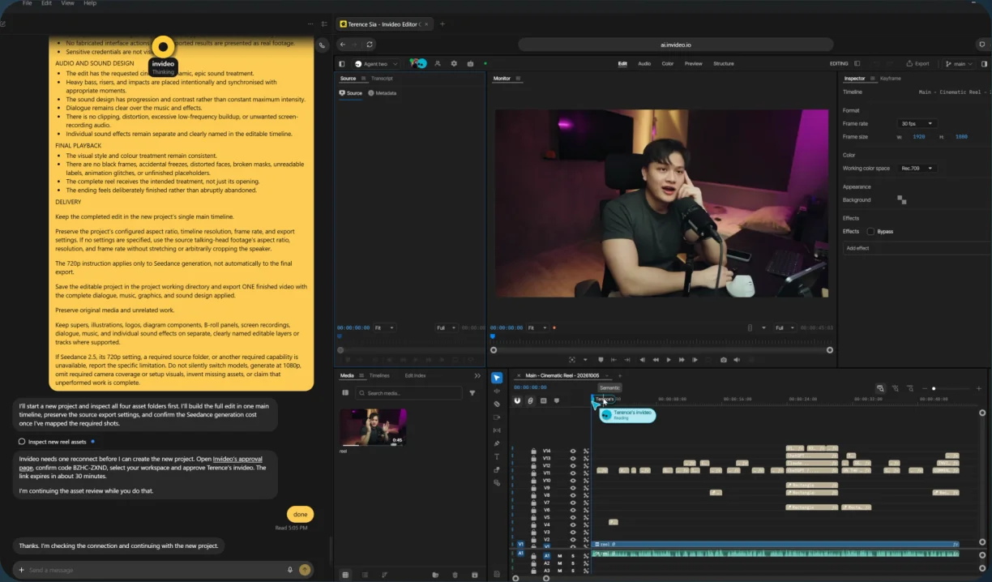This screenshot has height=582, width=992.
Task: Open the Keyframe tab in inspector
Action: pos(891,79)
